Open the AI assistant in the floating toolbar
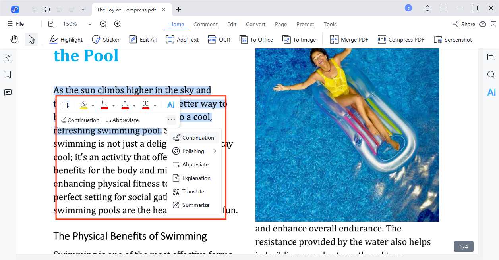499x260 pixels. click(x=171, y=104)
